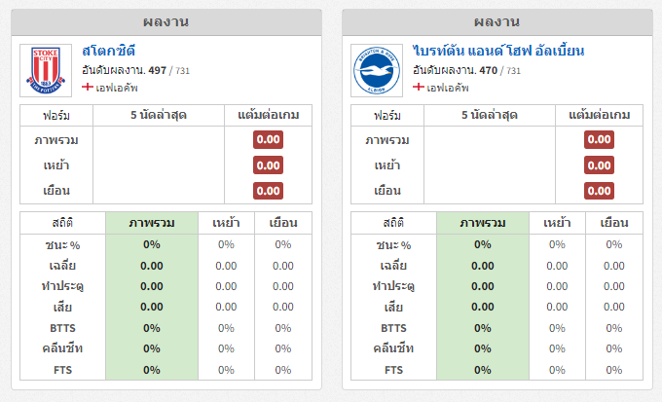Select ภาพรวม tab in Brighton stats table
Image resolution: width=662 pixels, height=402 pixels.
point(483,223)
